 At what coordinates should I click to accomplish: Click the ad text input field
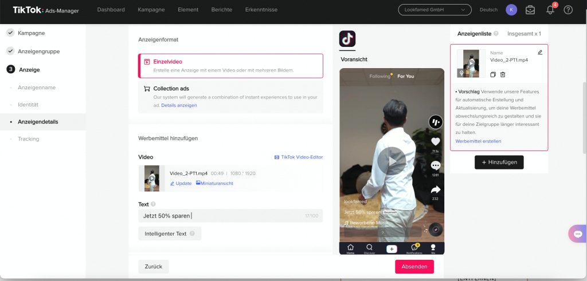pos(230,216)
